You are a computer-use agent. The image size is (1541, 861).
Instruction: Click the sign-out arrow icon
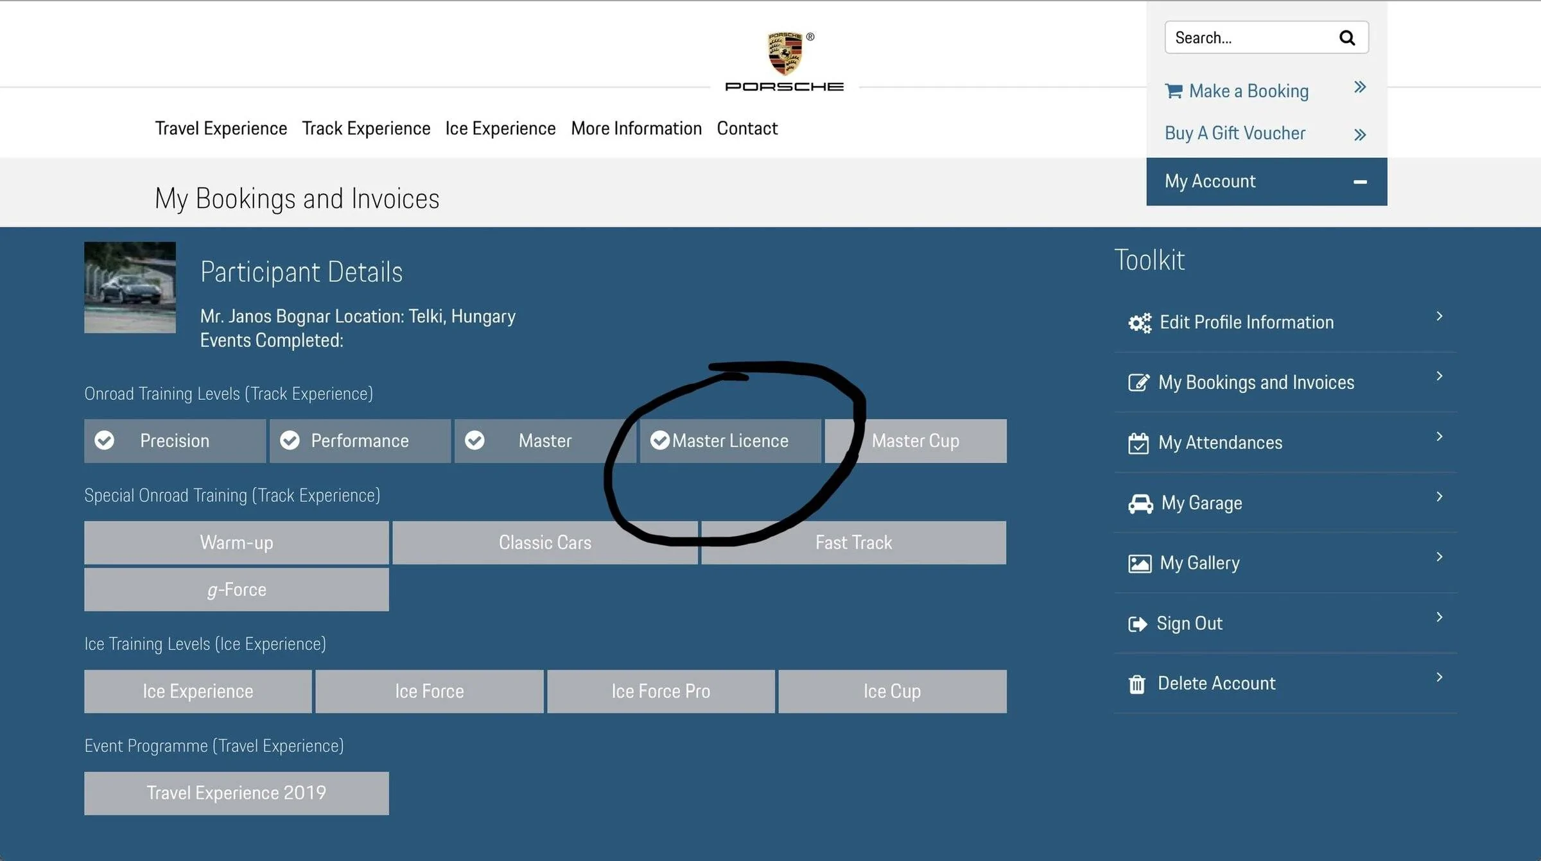(1138, 624)
